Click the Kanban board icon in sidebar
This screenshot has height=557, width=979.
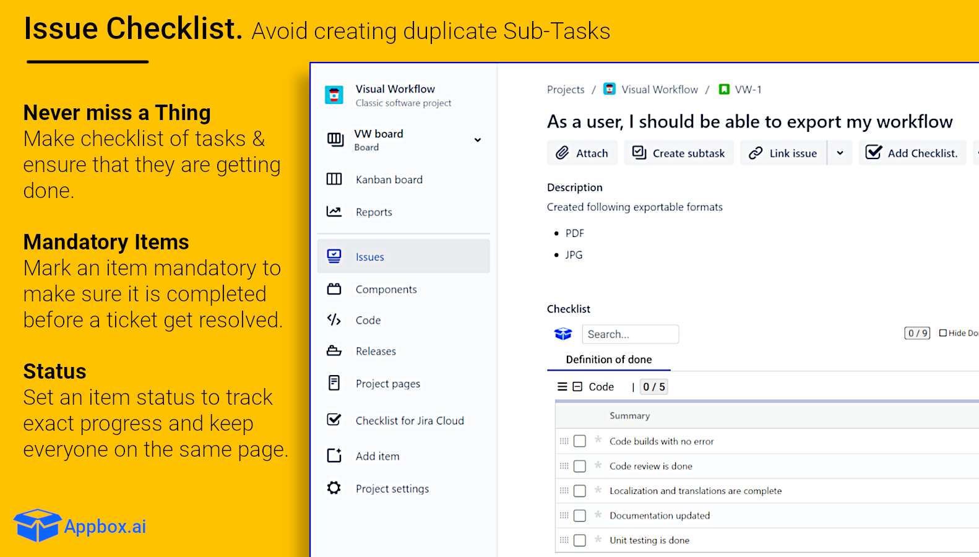[x=334, y=179]
